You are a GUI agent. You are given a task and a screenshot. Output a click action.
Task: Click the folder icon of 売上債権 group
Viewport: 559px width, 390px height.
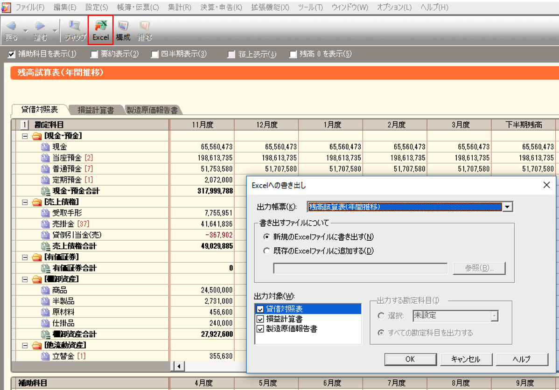pos(37,202)
